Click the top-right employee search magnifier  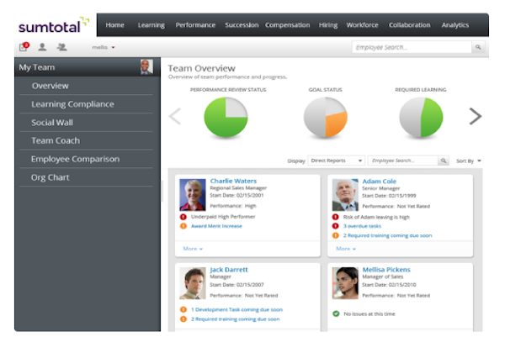pos(478,48)
